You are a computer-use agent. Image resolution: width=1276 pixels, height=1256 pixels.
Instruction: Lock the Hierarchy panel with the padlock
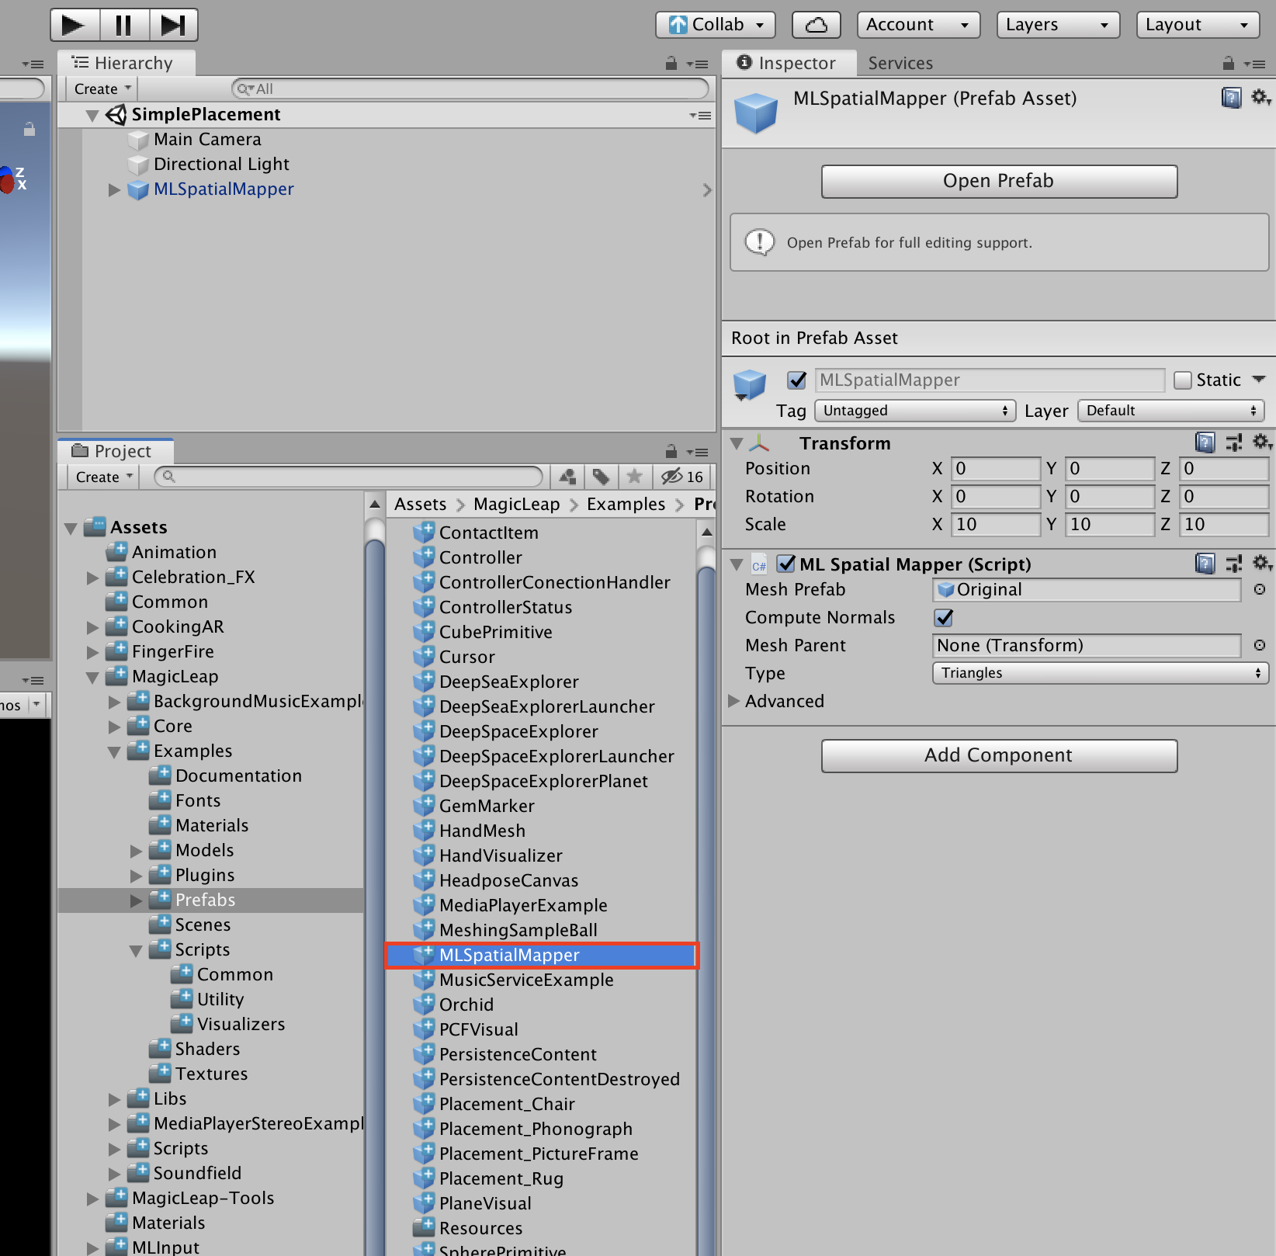click(x=671, y=64)
